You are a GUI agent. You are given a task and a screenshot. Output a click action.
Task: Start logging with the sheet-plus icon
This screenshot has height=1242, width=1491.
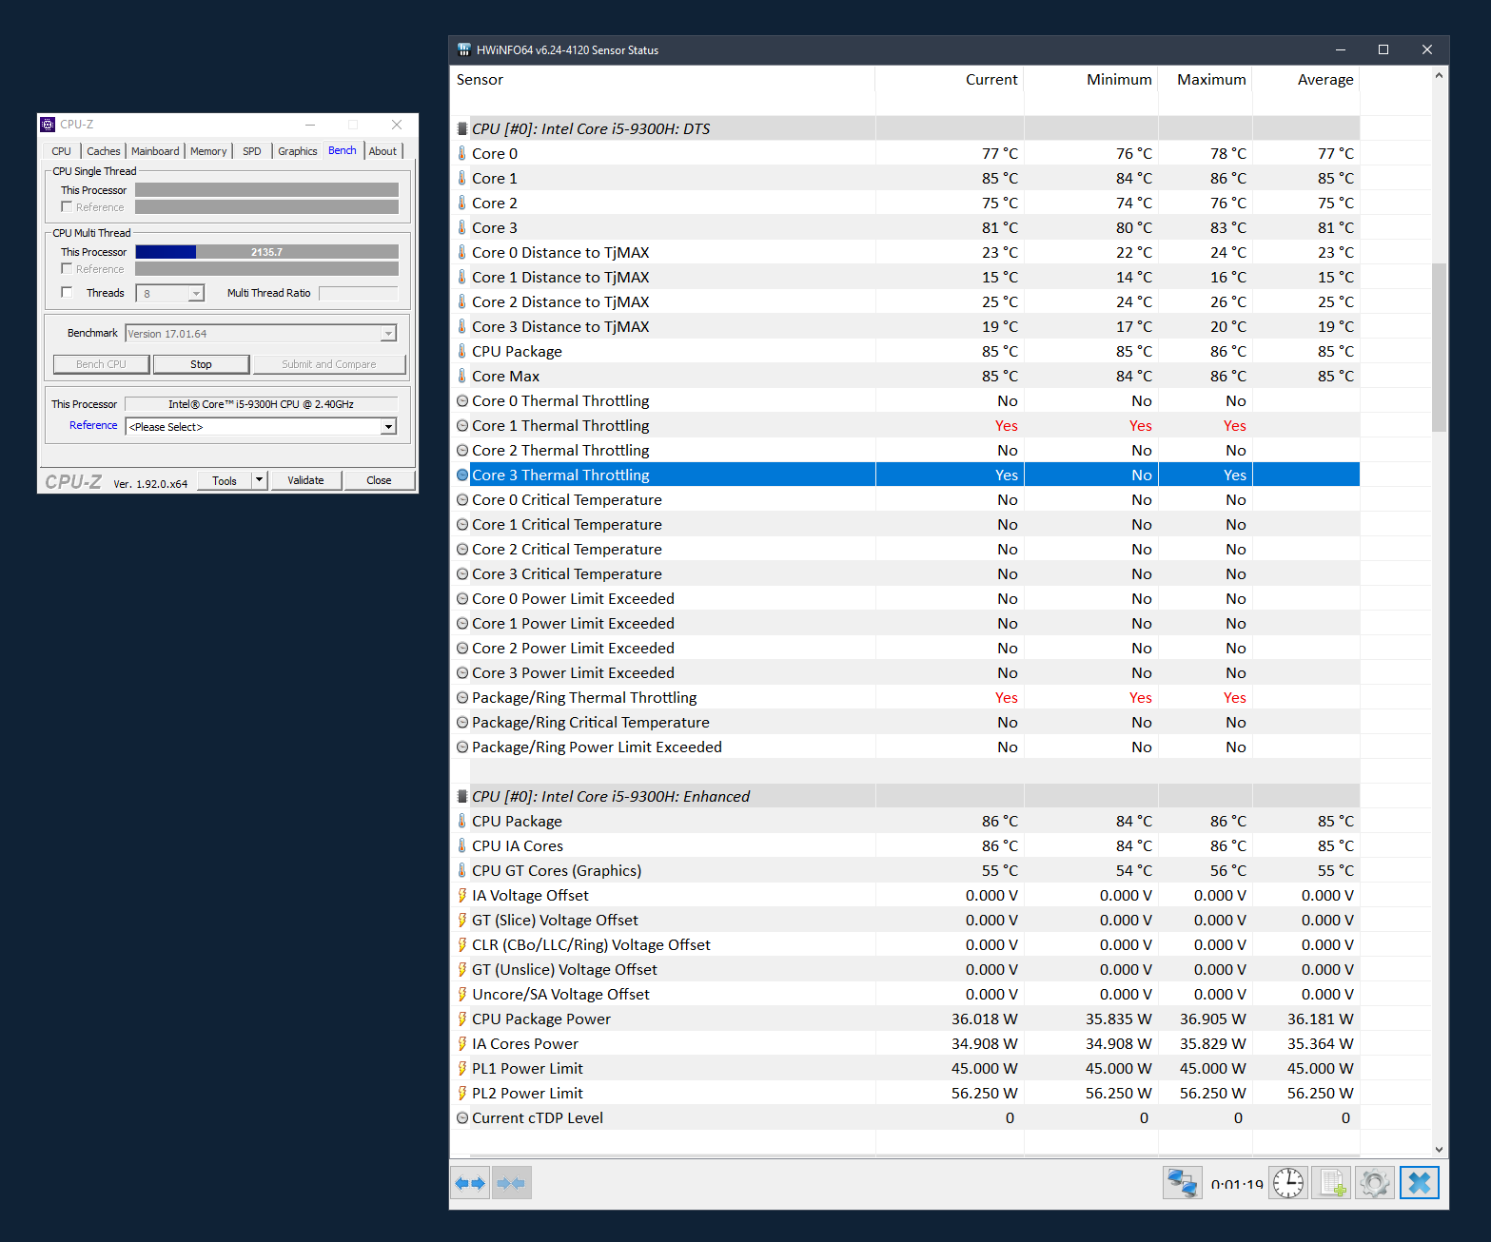coord(1331,1183)
